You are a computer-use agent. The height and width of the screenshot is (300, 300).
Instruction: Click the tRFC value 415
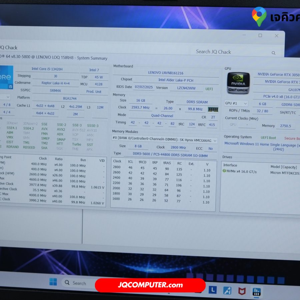(212, 125)
